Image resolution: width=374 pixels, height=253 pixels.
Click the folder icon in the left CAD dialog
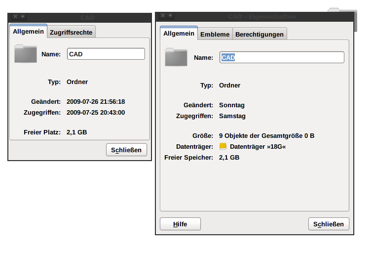pyautogui.click(x=26, y=54)
